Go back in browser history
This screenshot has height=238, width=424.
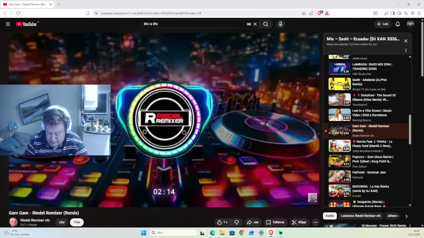(x=5, y=13)
